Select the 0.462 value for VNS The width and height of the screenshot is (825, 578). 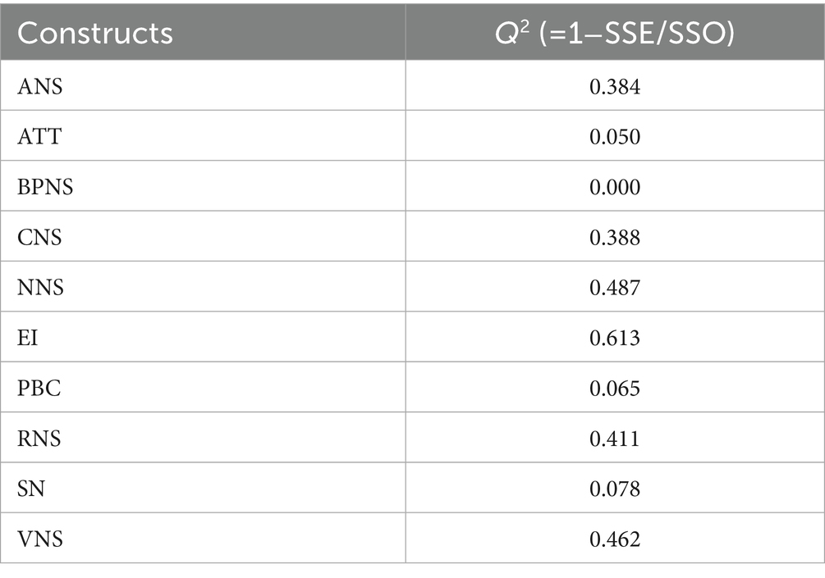(615, 539)
